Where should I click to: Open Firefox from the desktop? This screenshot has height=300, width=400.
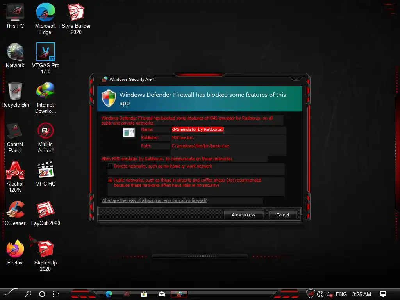pyautogui.click(x=15, y=253)
